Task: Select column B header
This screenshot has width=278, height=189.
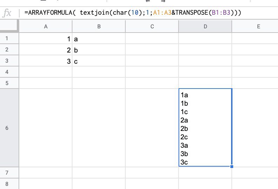Action: point(99,26)
